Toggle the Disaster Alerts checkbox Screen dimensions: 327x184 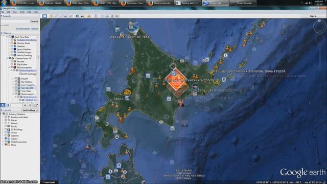point(12,43)
